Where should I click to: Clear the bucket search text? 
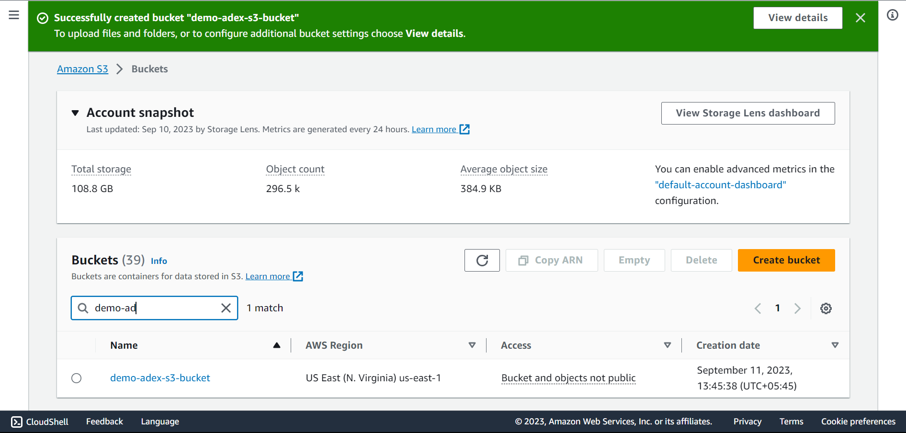pos(226,308)
